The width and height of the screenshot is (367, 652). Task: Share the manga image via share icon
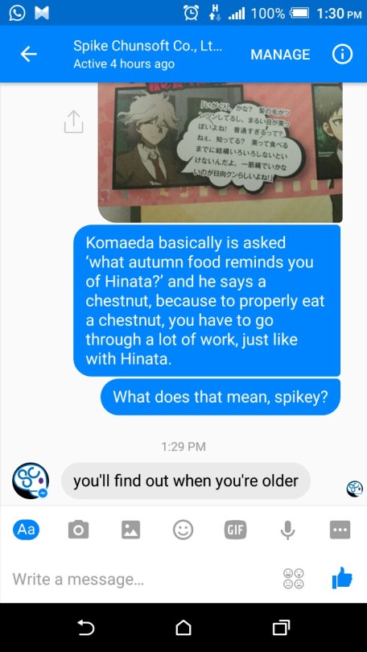coord(74,122)
